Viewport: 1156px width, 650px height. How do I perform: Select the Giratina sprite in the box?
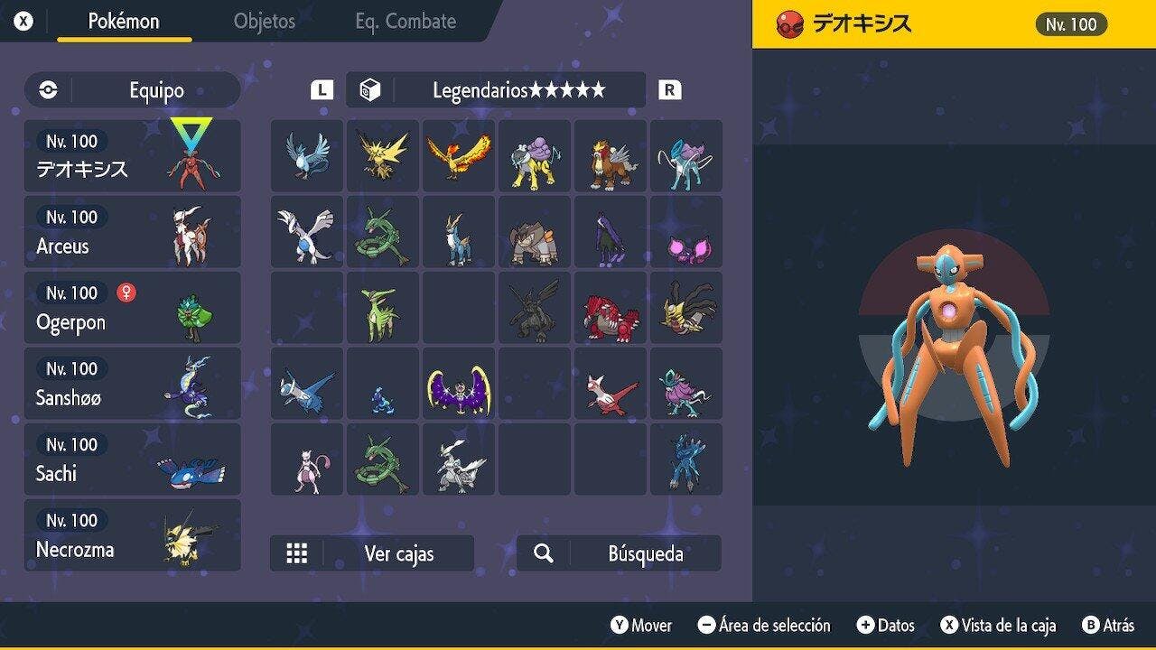tap(686, 307)
